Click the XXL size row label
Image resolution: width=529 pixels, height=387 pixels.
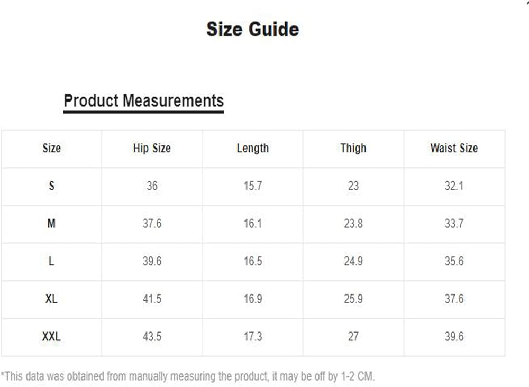point(51,336)
